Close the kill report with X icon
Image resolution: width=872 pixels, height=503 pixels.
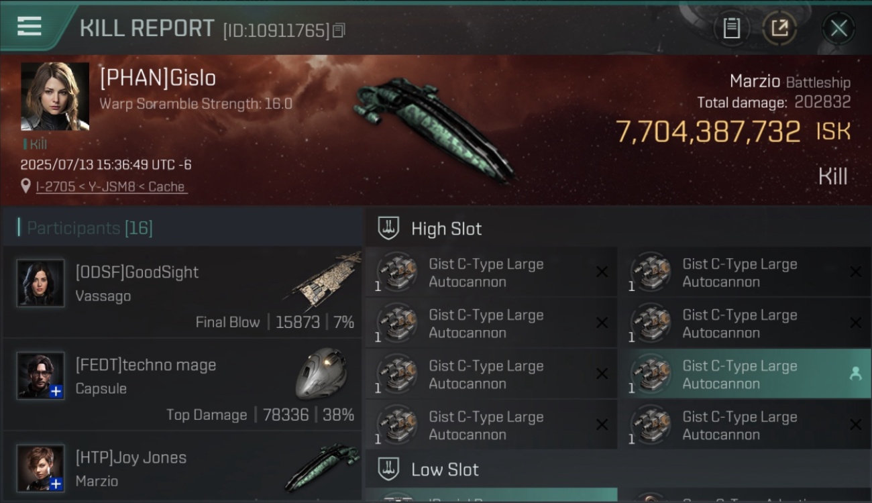click(838, 28)
